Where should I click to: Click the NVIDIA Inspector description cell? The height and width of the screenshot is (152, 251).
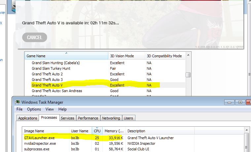pyautogui.click(x=141, y=143)
